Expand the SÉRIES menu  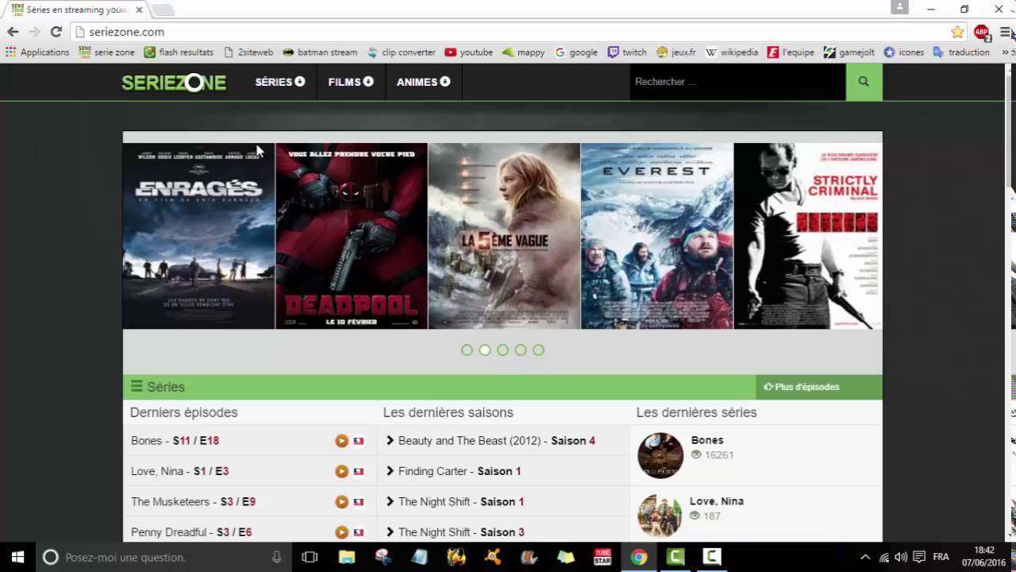click(x=279, y=82)
